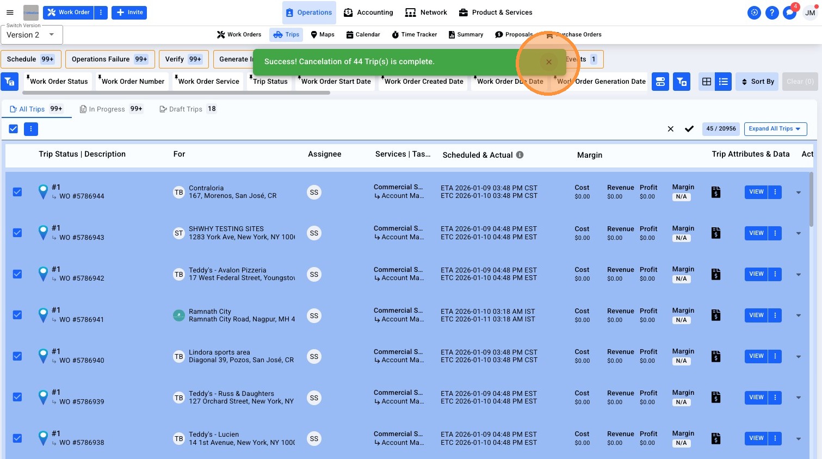The width and height of the screenshot is (822, 459).
Task: Click the invoice icon for WO #5786940
Action: tap(716, 356)
